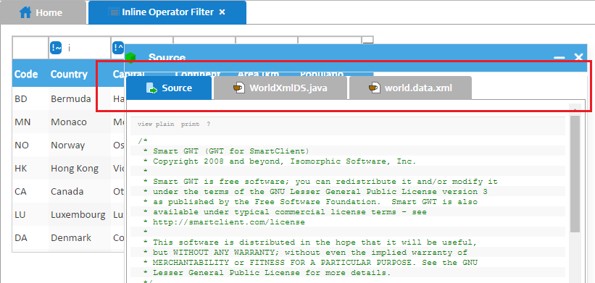595x283 pixels.
Task: Click the '?' help link in source viewer
Action: 208,124
